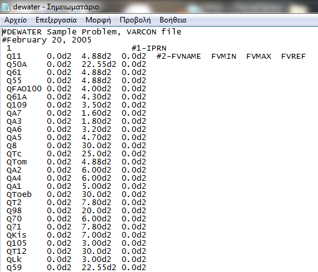
Task: Click the '1.60d2' value in QA7 row
Action: coord(97,113)
